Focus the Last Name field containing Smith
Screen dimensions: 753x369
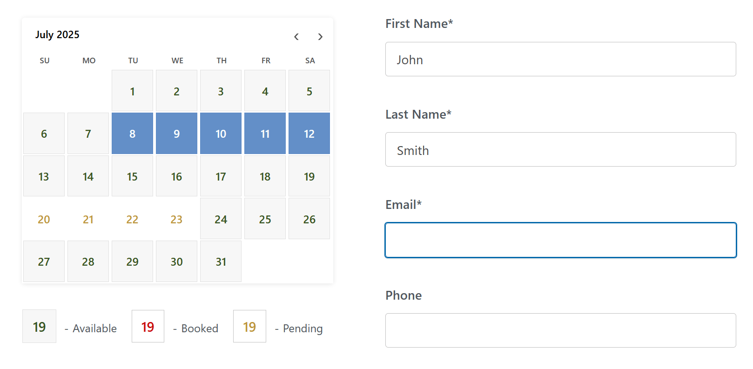pos(560,150)
